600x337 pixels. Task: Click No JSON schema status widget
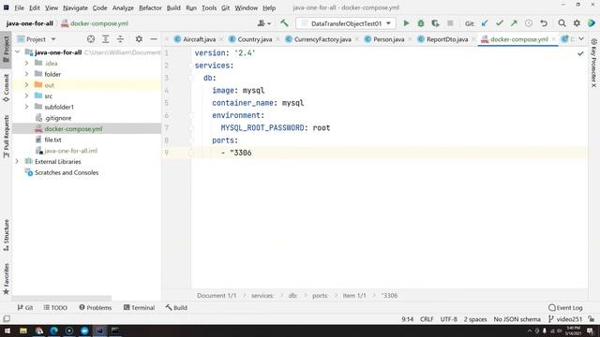[517, 319]
